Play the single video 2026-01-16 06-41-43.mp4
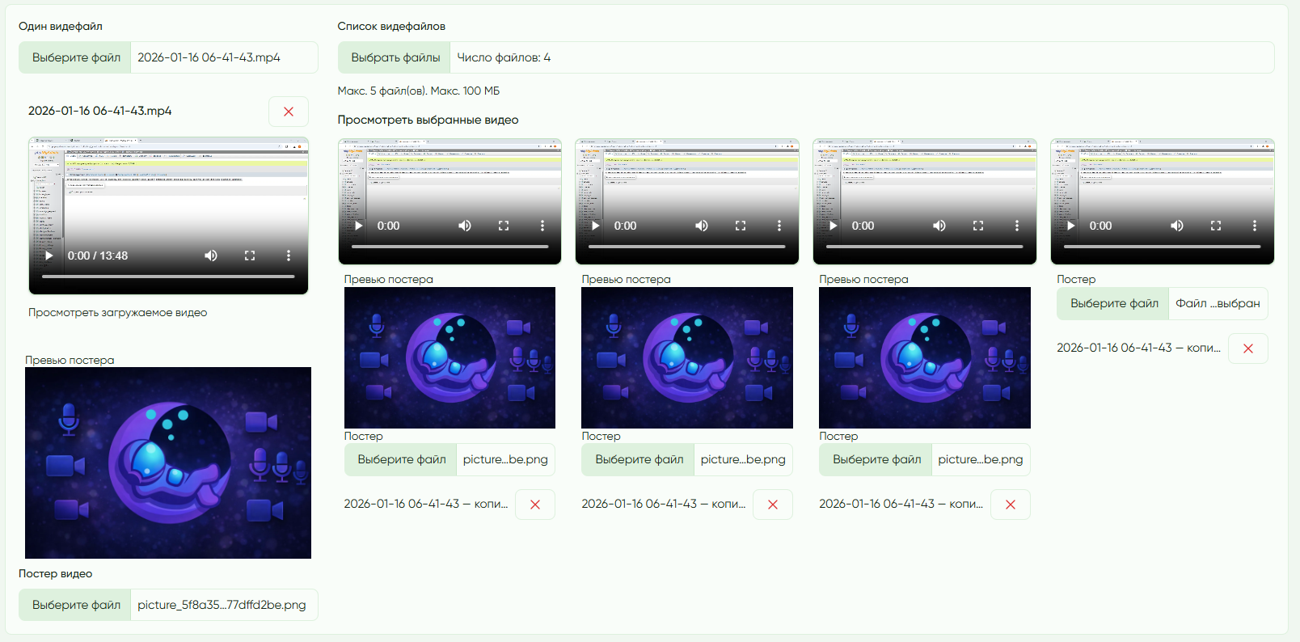The image size is (1300, 642). pos(49,256)
